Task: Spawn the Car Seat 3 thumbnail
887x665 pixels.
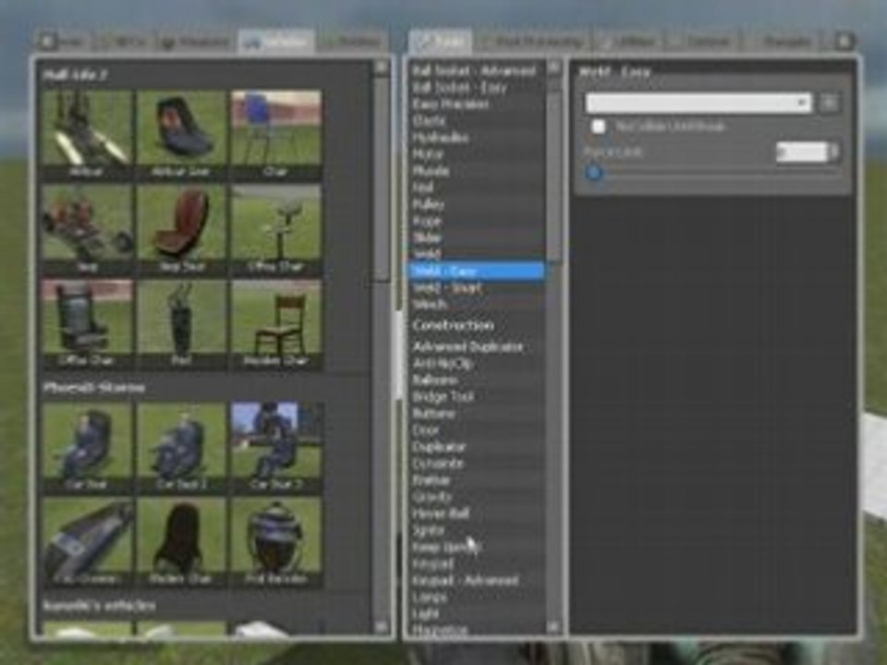Action: (x=276, y=447)
